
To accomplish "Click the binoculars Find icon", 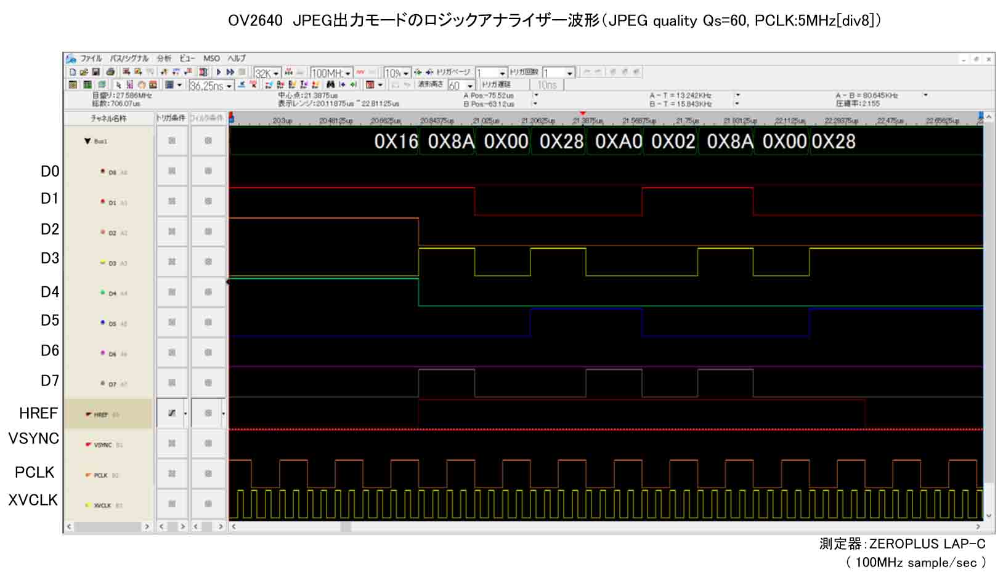I will 331,85.
